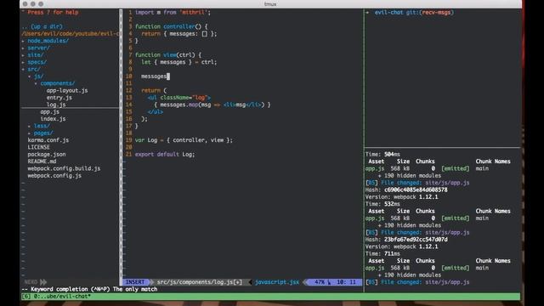Screen dimensions: 544x306
Task: Click the messages.map line 14
Action: [212, 105]
